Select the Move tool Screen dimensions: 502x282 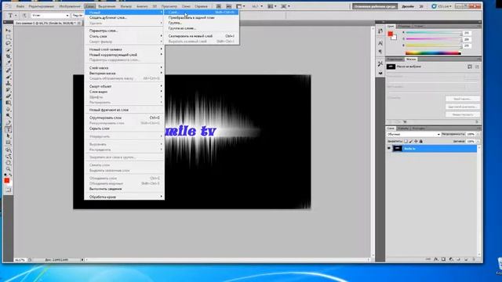[9, 31]
